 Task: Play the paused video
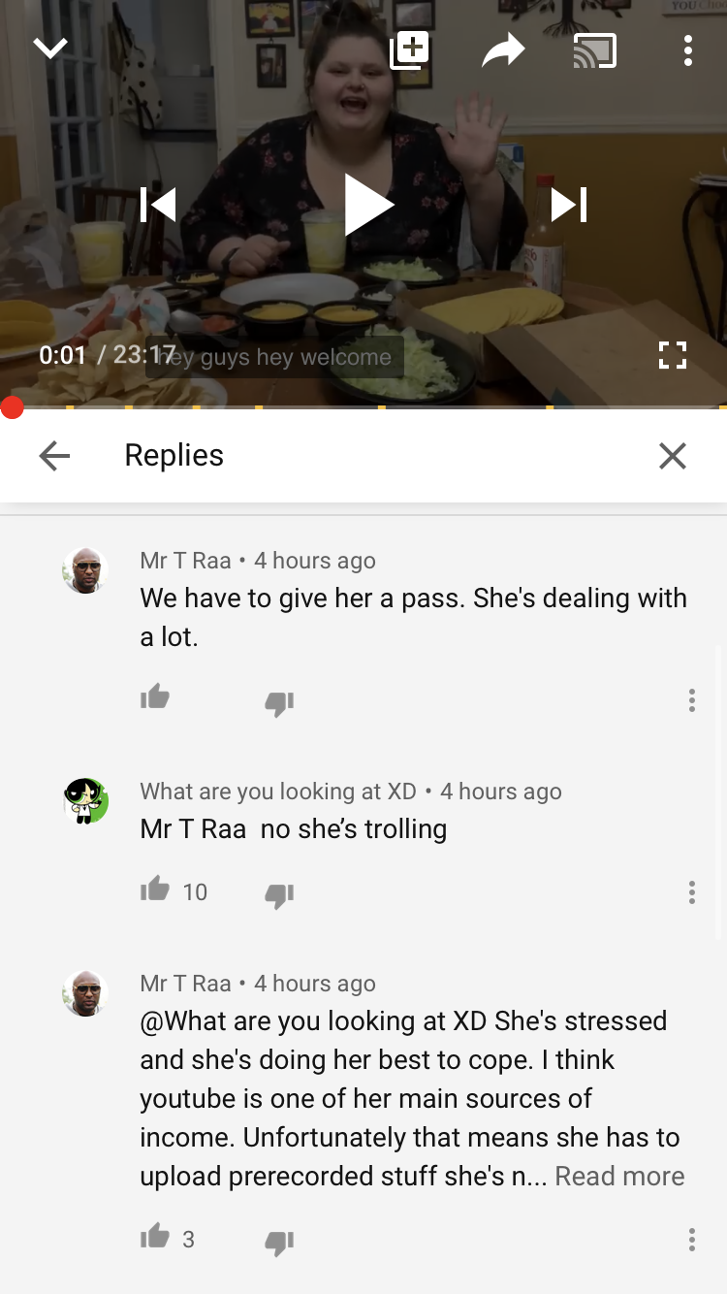[369, 205]
